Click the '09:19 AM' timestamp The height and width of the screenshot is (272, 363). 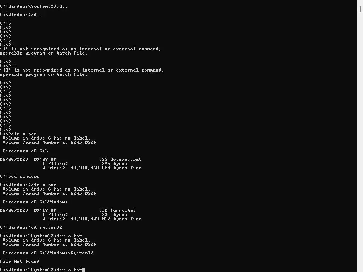[45, 210]
